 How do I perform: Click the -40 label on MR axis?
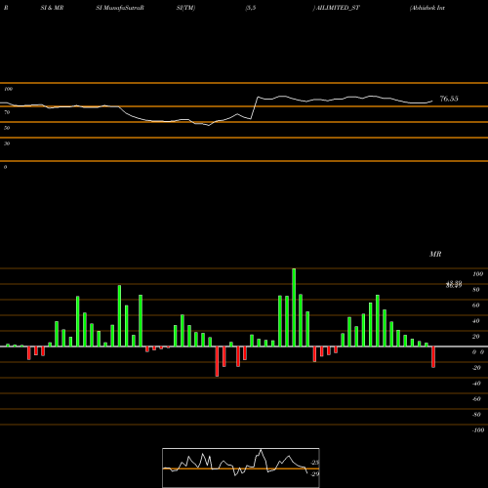(476, 384)
